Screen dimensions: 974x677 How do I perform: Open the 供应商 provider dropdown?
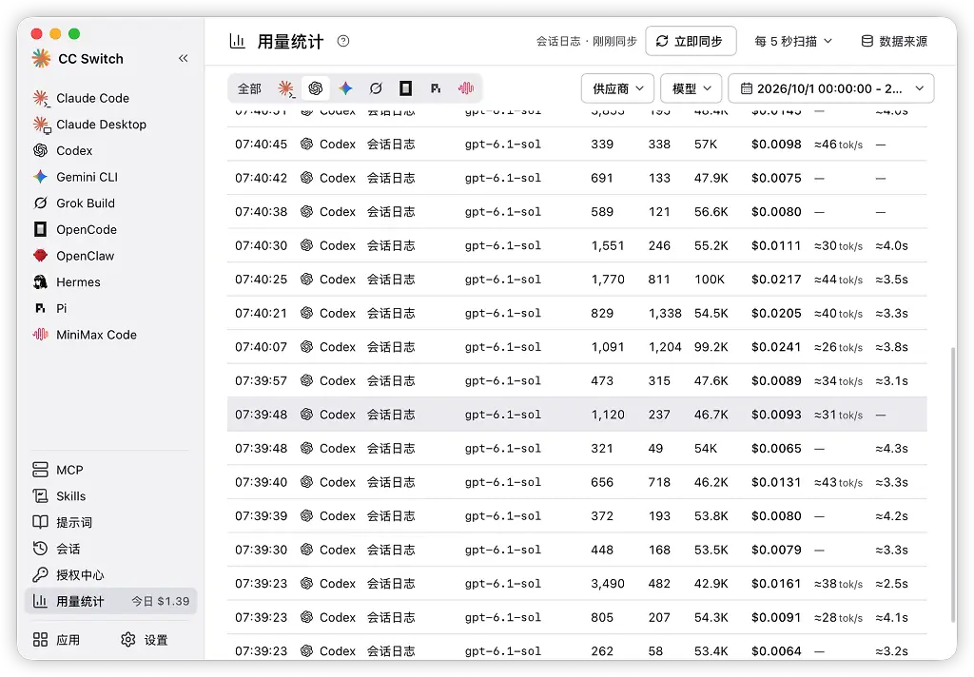click(x=617, y=88)
